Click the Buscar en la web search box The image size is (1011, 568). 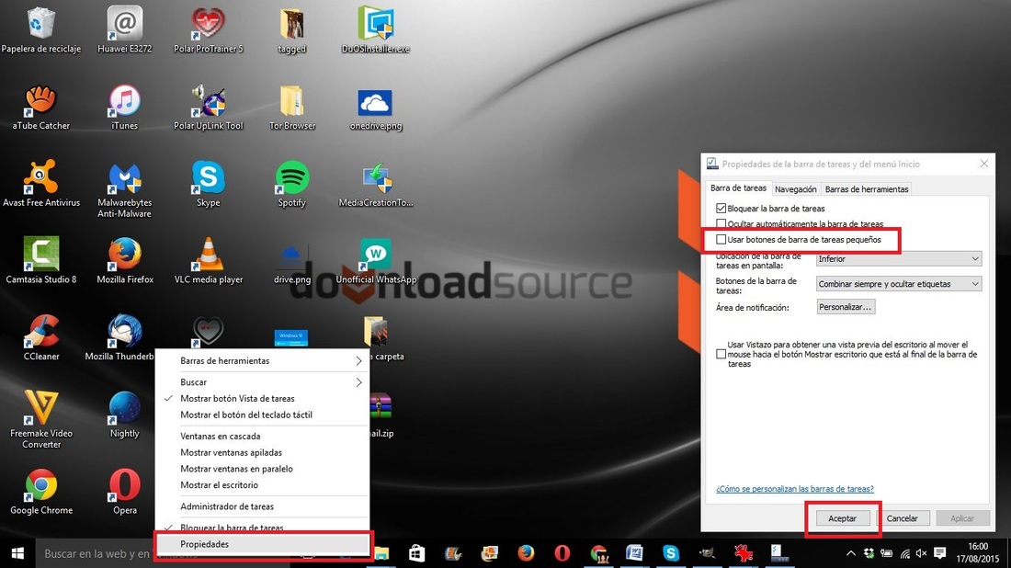(97, 553)
